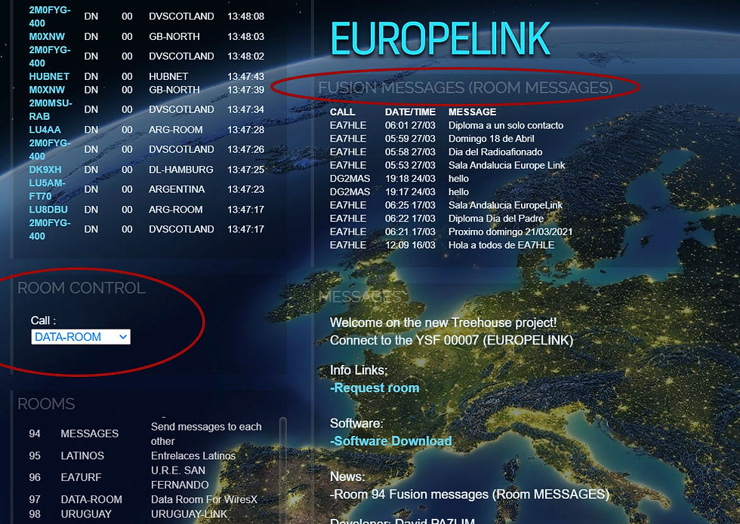This screenshot has width=740, height=524.
Task: Click 'Entrelaces Latinos' room description
Action: [193, 455]
